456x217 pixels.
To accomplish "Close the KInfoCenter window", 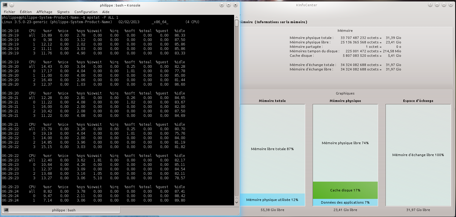I will 451,5.
